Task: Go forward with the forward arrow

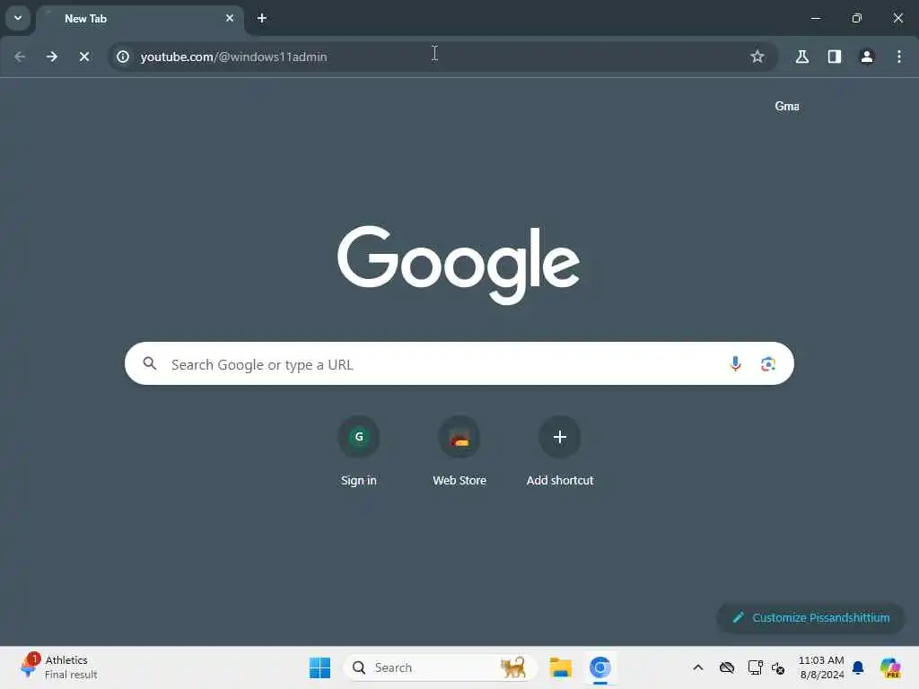Action: [x=52, y=57]
